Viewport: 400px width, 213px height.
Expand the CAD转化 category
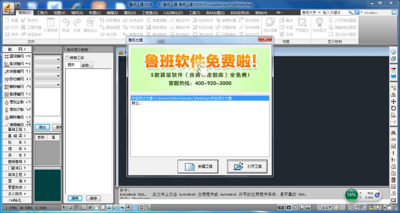pos(17,200)
